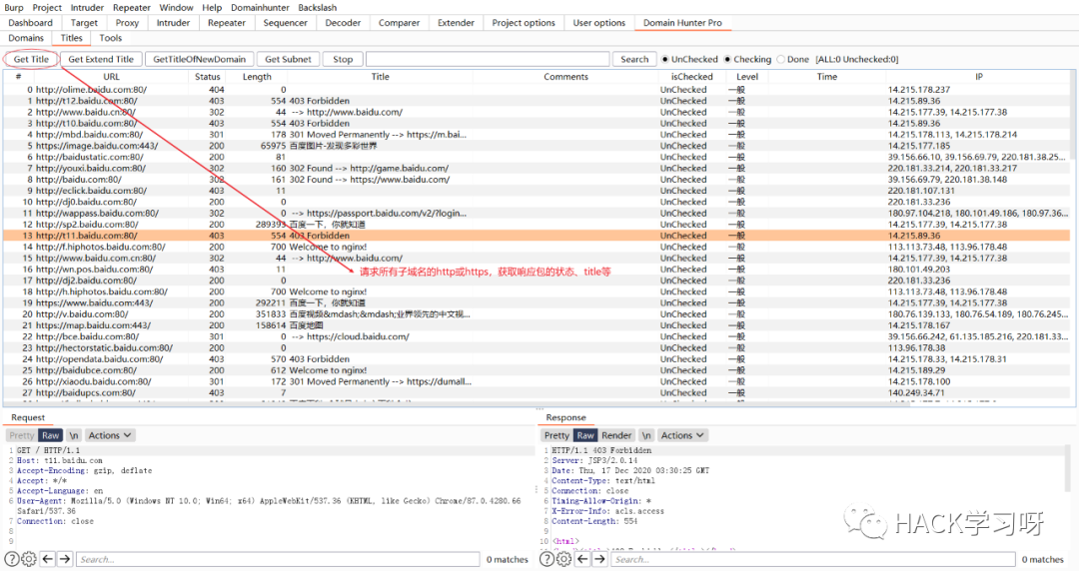Focus the title search text field
1079x571 pixels.
pyautogui.click(x=488, y=59)
